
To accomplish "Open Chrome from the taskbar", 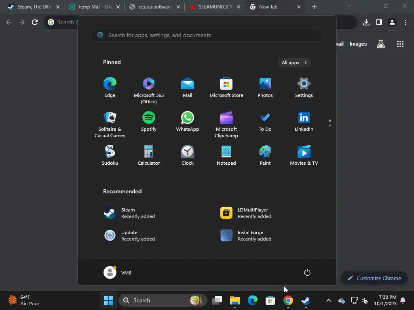I will (x=288, y=300).
